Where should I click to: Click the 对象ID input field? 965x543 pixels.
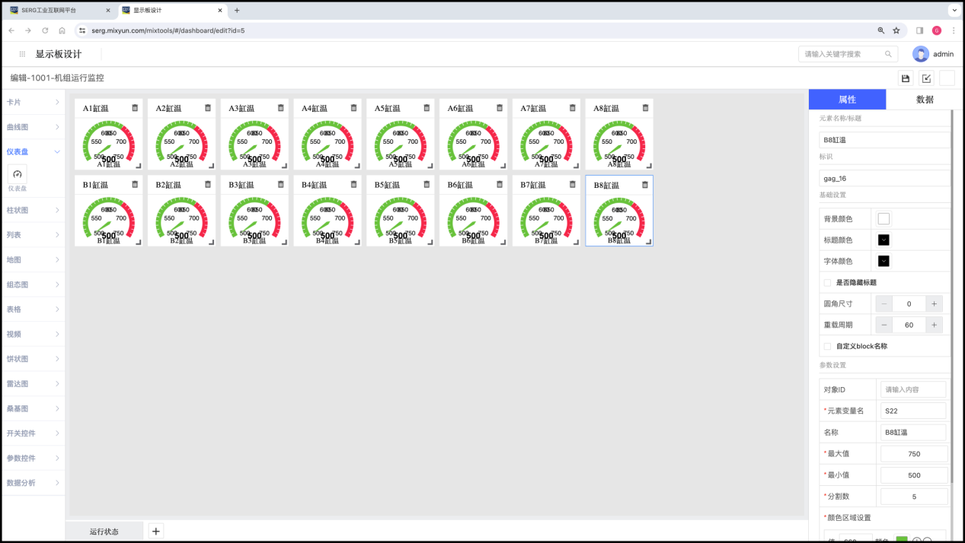[912, 389]
